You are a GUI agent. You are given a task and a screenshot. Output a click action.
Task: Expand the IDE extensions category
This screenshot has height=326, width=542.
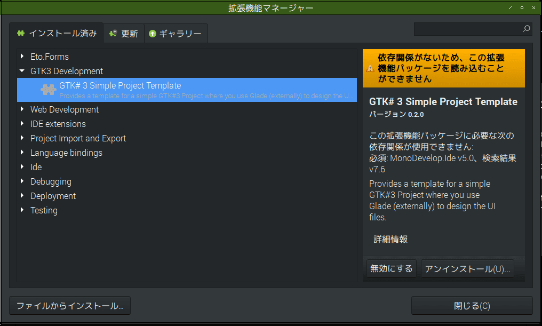pyautogui.click(x=21, y=124)
